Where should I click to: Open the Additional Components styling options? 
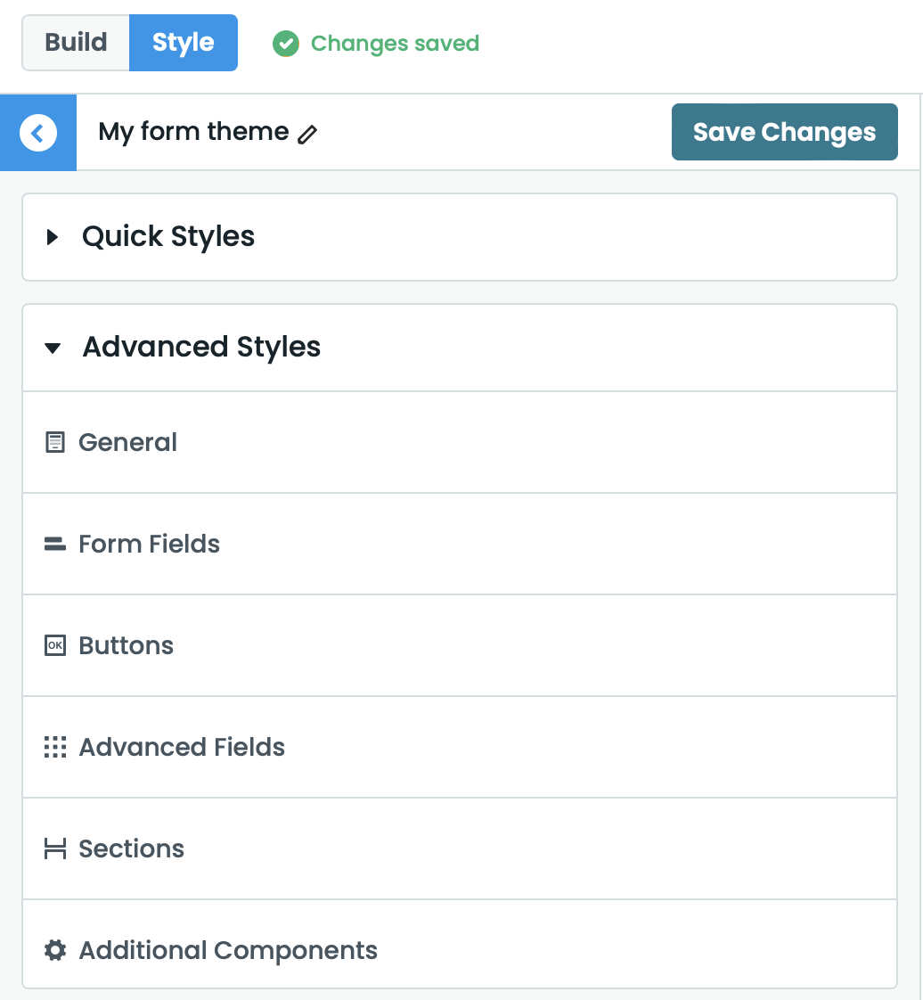(227, 950)
